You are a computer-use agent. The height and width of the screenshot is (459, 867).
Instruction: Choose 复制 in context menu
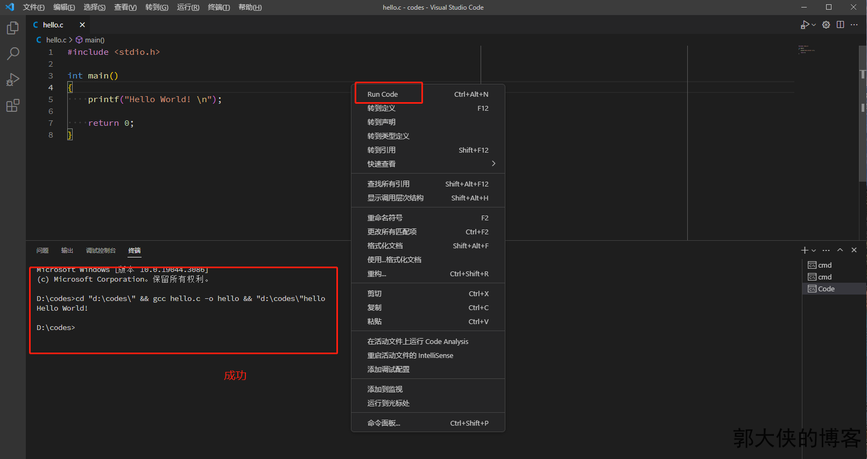click(428, 307)
